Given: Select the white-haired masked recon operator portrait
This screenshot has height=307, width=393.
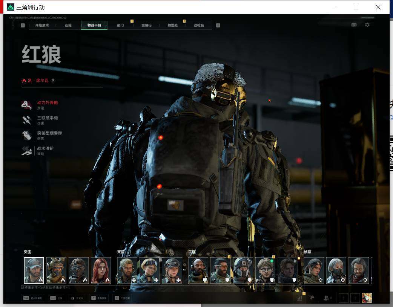Looking at the screenshot, I should tap(336, 270).
